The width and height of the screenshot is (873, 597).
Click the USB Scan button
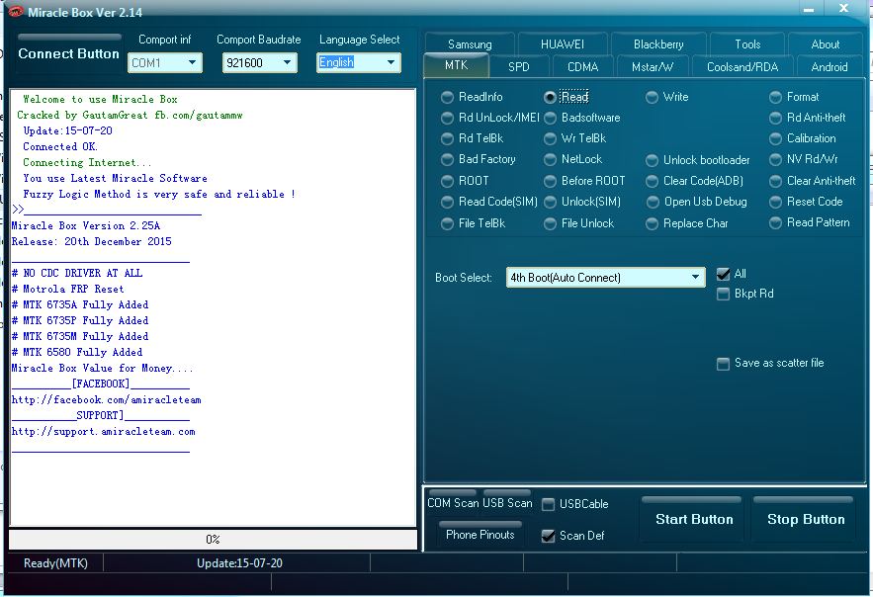click(x=507, y=502)
